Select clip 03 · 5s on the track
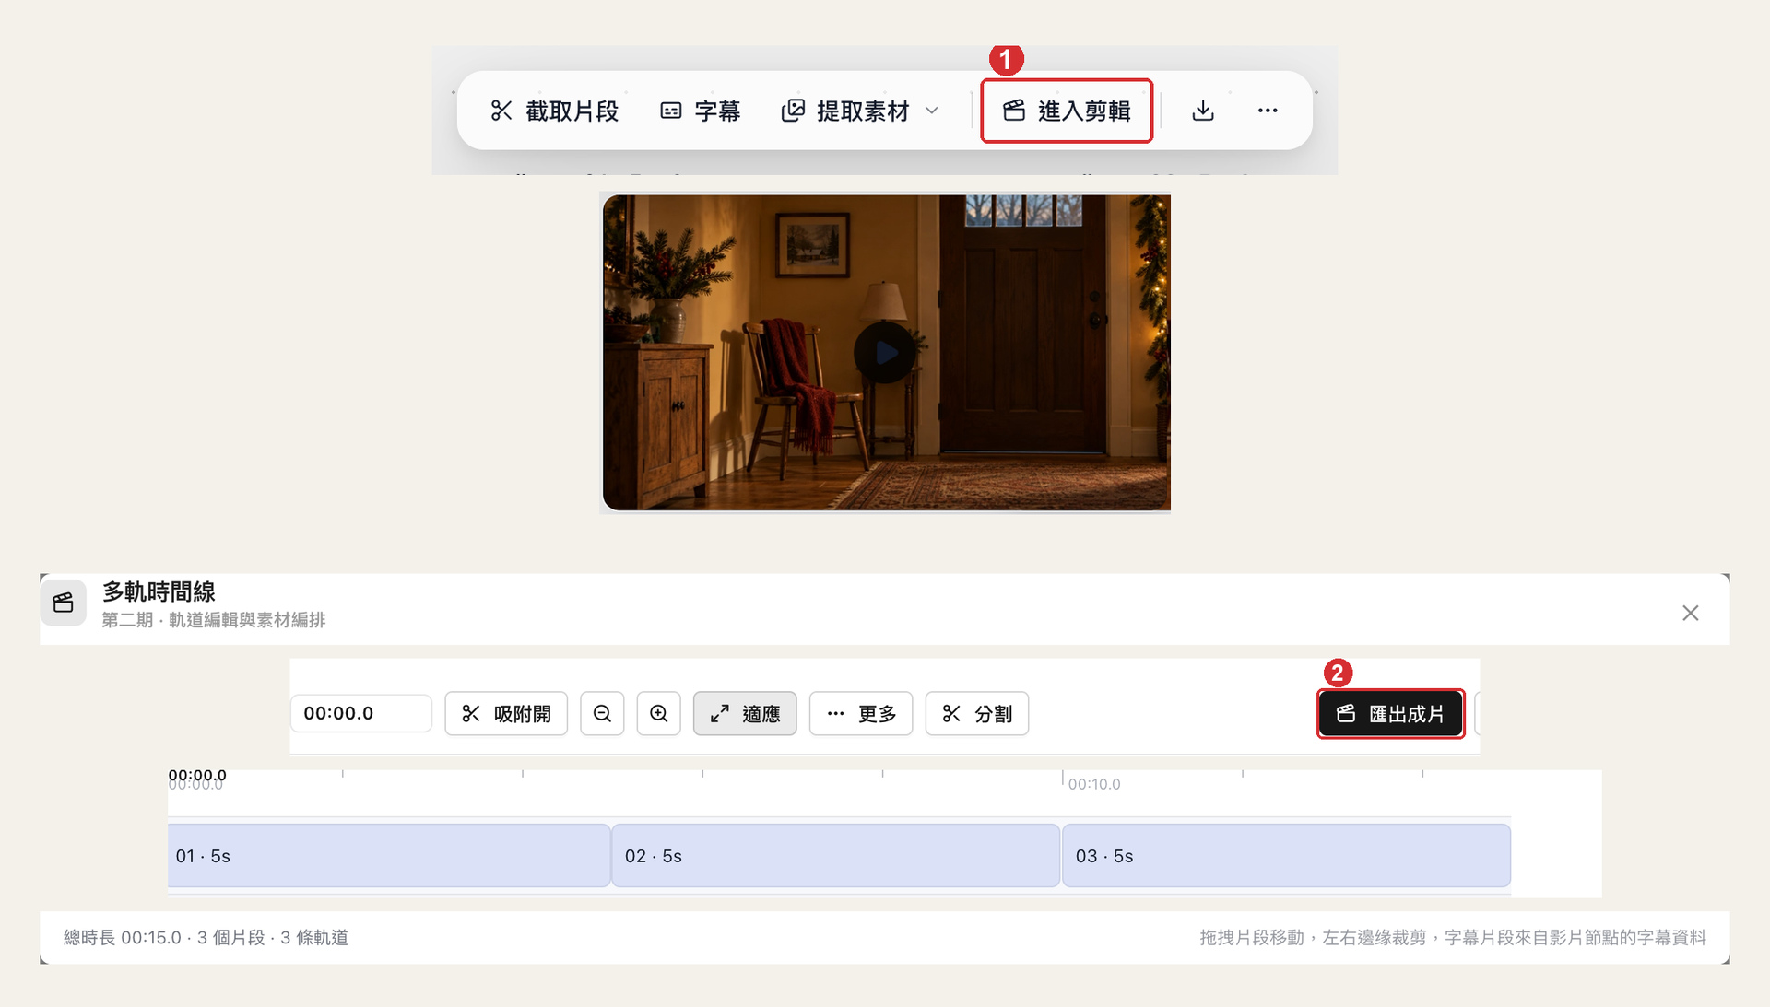The width and height of the screenshot is (1770, 1007). (x=1286, y=856)
